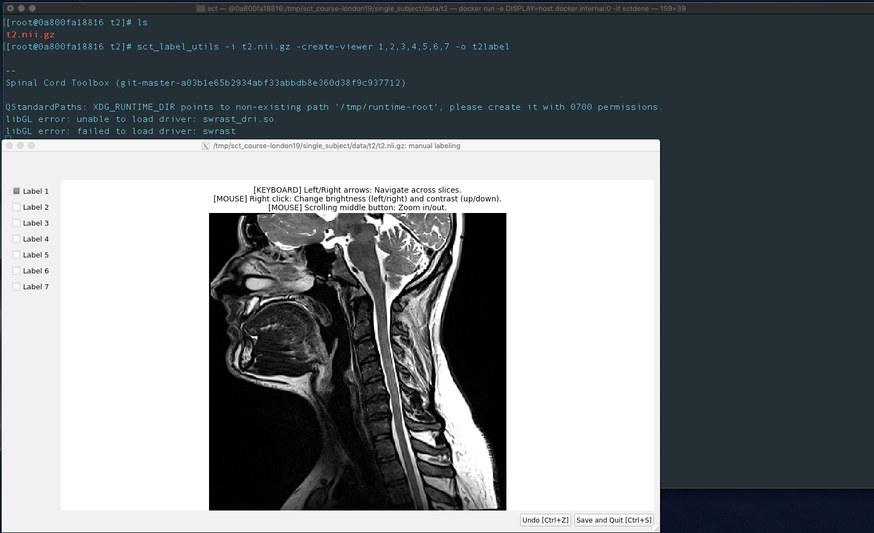This screenshot has height=533, width=874.
Task: Click the [KEYBOARD] navigation instruction text
Action: [x=357, y=190]
